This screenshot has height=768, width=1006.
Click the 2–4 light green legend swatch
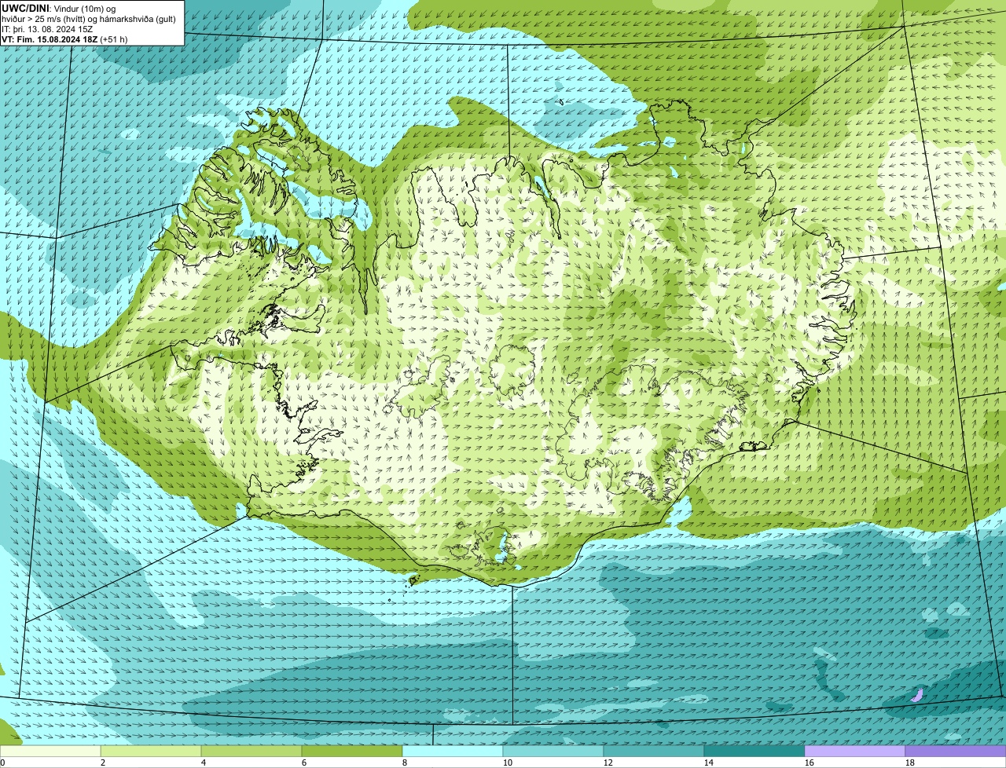point(151,752)
